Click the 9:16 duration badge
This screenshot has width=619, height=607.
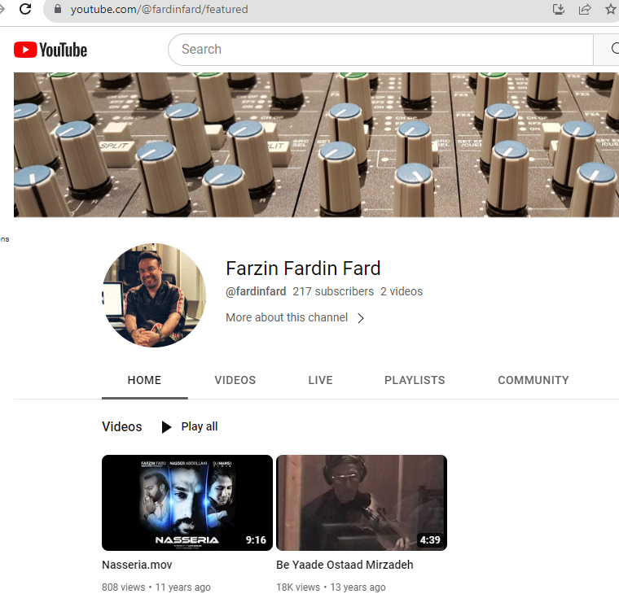tap(256, 540)
